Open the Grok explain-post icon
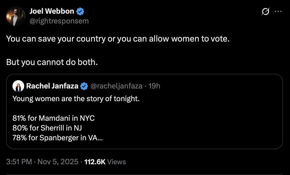 pos(266,12)
